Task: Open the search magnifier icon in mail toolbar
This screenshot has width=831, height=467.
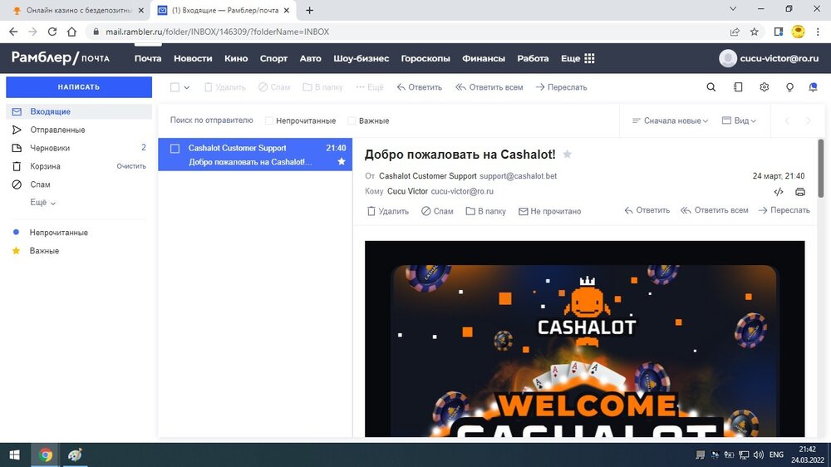Action: [711, 87]
